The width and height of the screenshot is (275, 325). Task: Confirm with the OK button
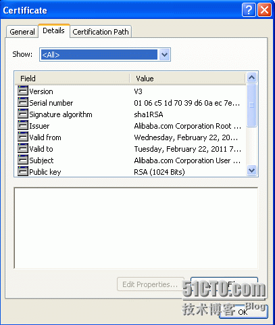[x=243, y=312]
